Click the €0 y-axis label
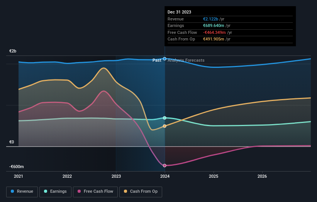The height and width of the screenshot is (202, 317). 12,142
